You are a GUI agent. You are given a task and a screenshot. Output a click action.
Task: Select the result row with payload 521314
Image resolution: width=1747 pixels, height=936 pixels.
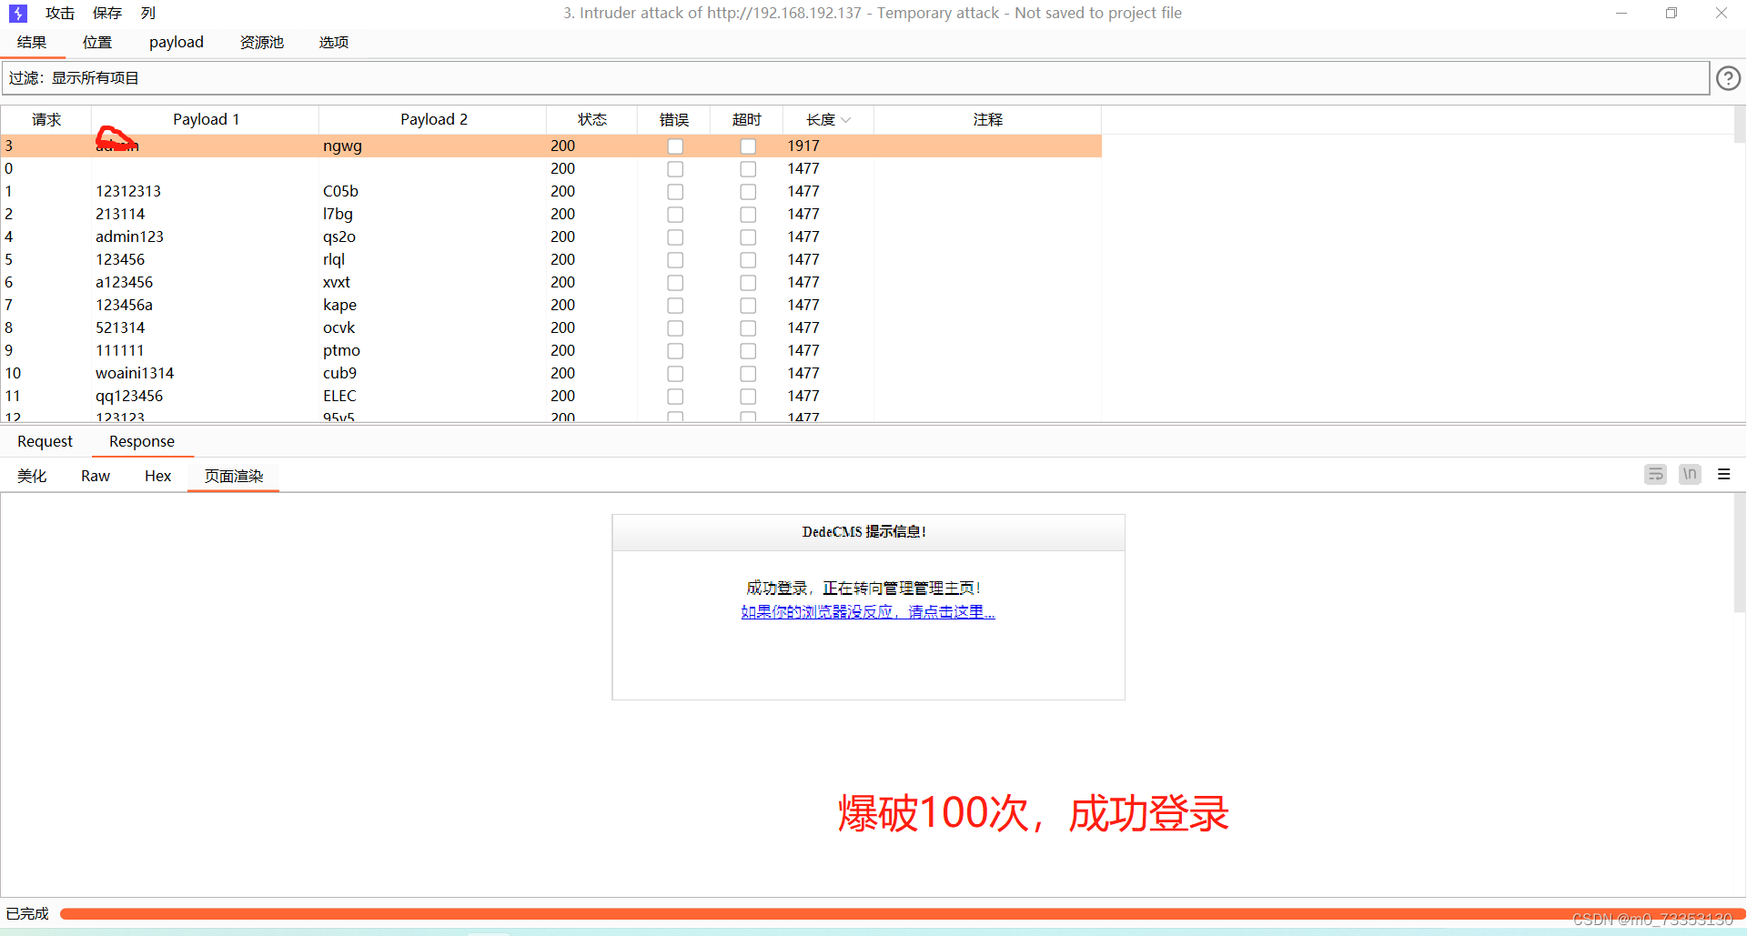(551, 328)
